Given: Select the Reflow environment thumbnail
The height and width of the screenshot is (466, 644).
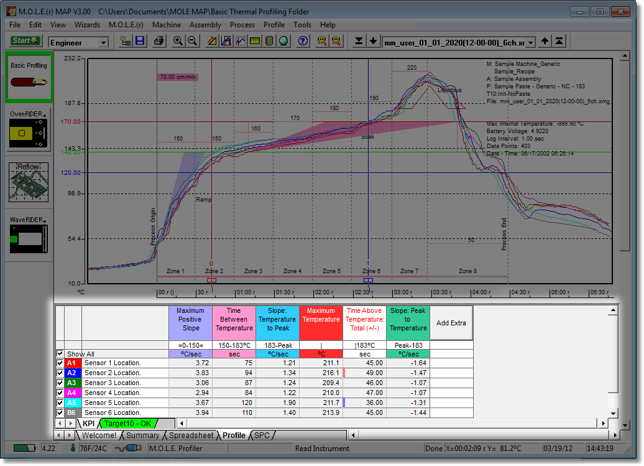Looking at the screenshot, I should tap(29, 182).
